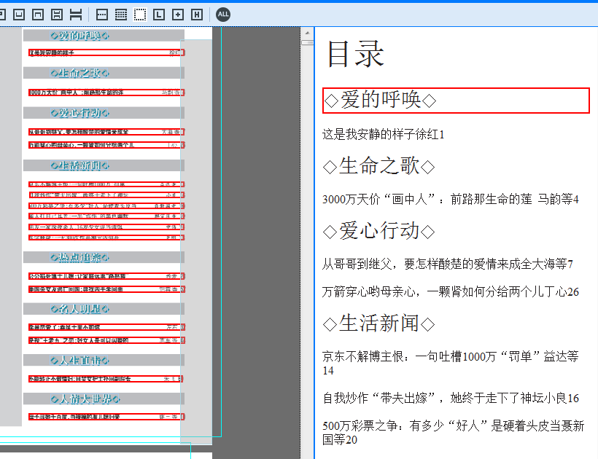This screenshot has width=598, height=459.
Task: Click the scroll-up arrow of the page view
Action: point(307,34)
